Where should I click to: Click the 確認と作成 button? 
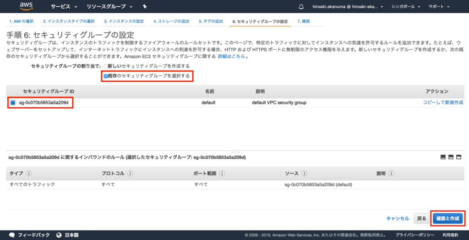pos(447,219)
